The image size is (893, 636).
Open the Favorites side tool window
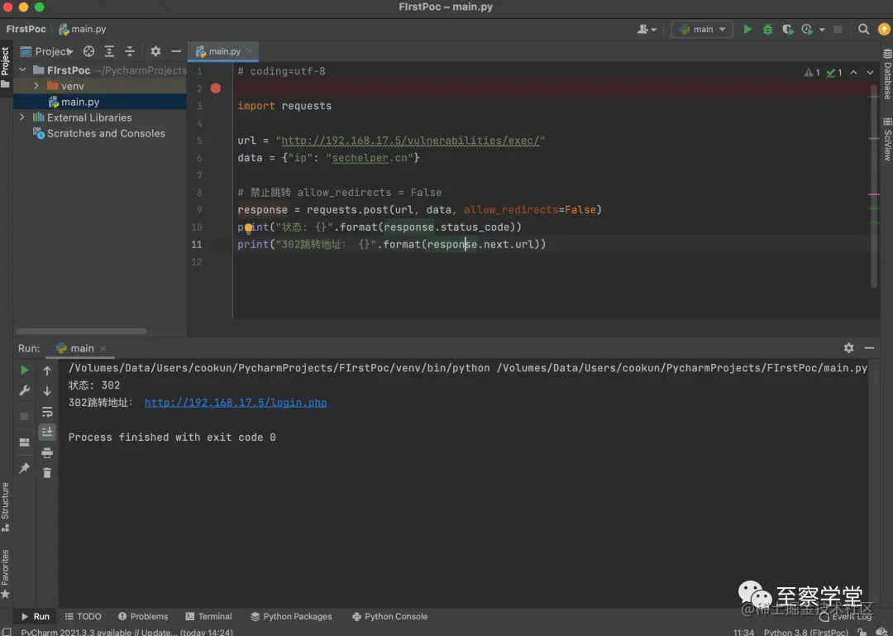click(x=5, y=574)
